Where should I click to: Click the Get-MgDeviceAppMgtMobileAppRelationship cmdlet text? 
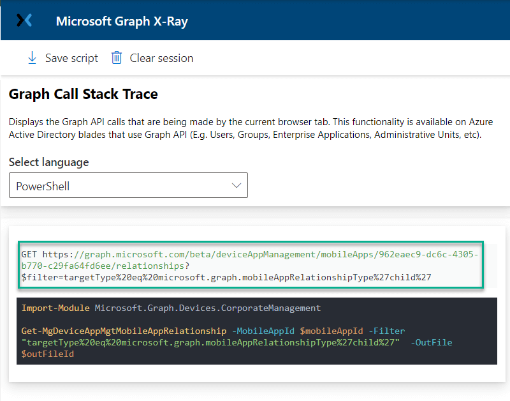(x=124, y=331)
